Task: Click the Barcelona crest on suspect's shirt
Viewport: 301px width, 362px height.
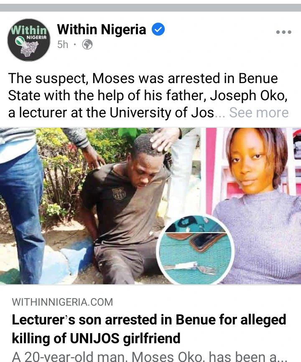Action: click(x=119, y=193)
